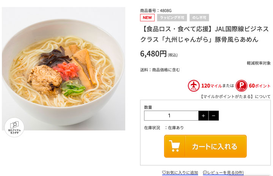Screen dimensions: 273x176
Task: Decrease quantity with minus button
Action: (213, 116)
